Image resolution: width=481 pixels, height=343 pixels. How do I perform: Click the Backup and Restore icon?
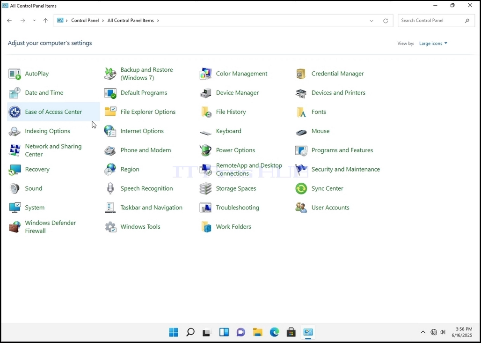click(110, 74)
